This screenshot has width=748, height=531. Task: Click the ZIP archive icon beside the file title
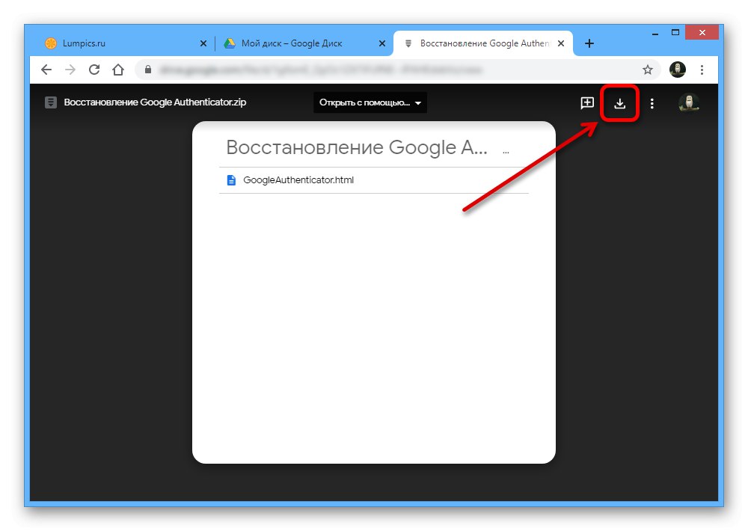click(51, 102)
